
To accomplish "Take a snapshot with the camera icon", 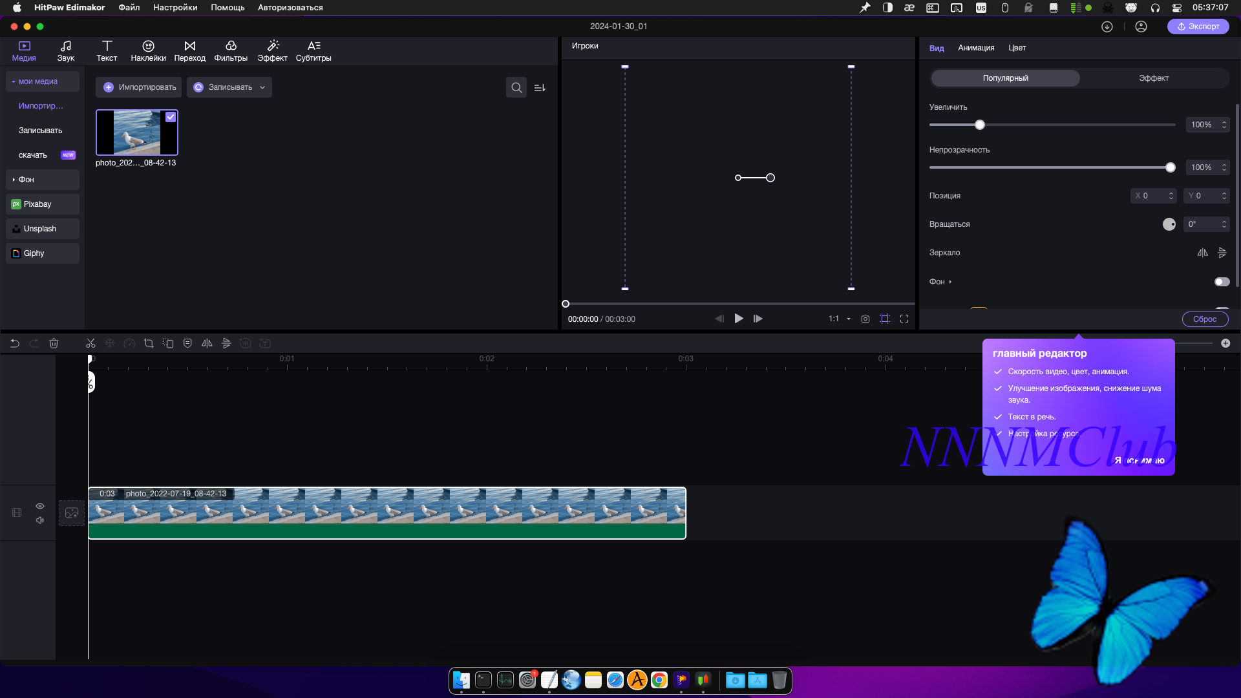I will click(865, 319).
